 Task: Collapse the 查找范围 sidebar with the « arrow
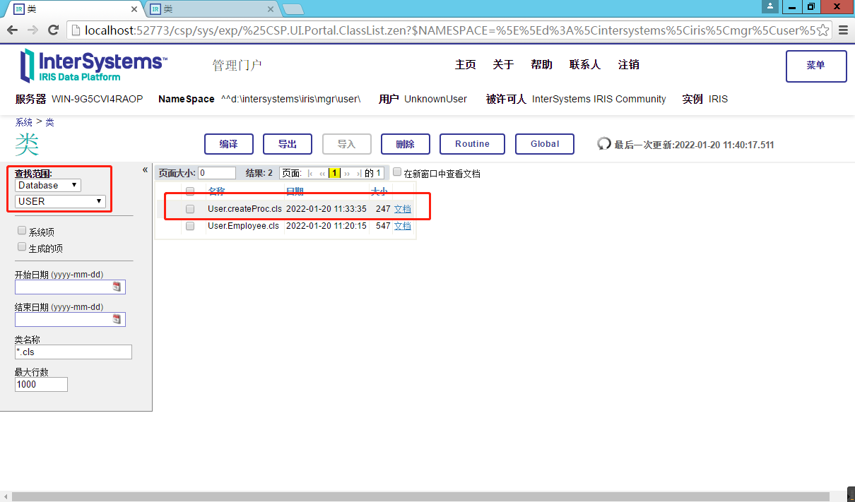(x=145, y=169)
